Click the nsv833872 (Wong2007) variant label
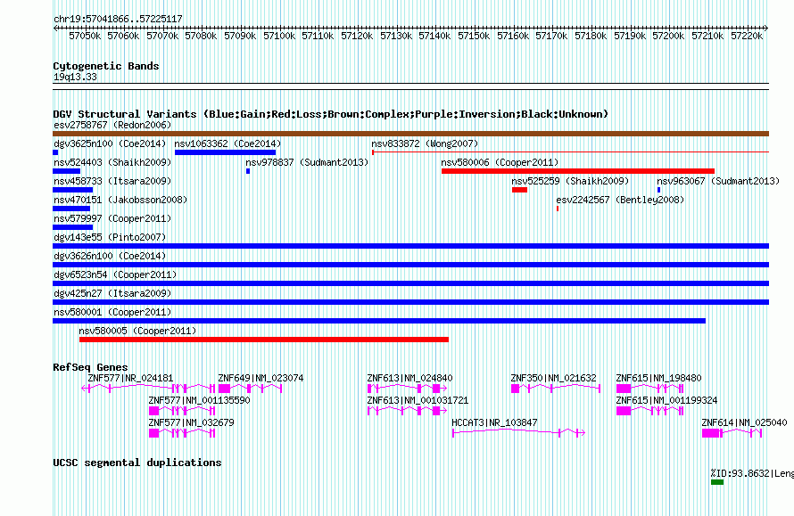 click(x=425, y=143)
